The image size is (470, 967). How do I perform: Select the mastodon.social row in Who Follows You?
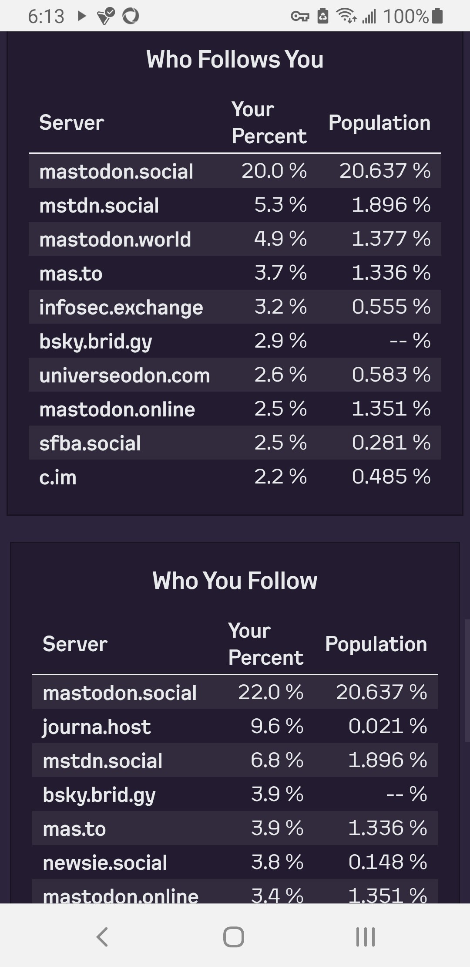(x=235, y=171)
